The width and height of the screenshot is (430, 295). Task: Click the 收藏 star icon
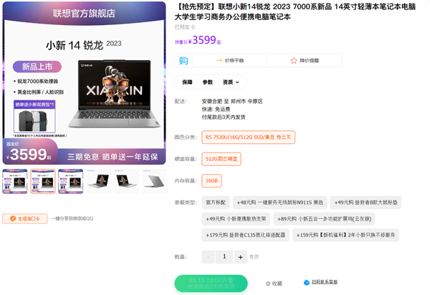tap(268, 284)
